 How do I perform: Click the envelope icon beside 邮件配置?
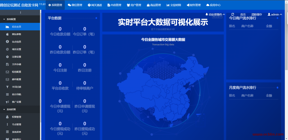coord(7,79)
